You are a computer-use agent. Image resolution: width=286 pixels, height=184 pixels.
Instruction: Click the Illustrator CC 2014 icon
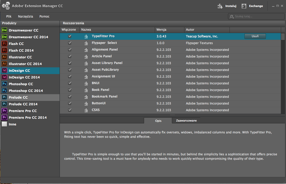(x=4, y=64)
